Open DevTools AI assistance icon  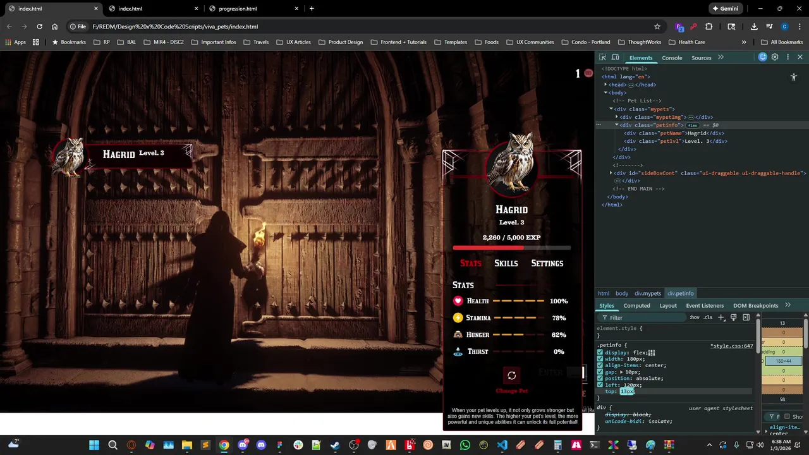click(x=763, y=57)
